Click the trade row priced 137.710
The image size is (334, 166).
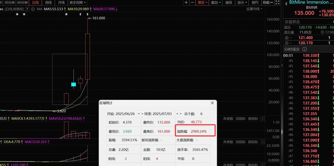point(309,156)
